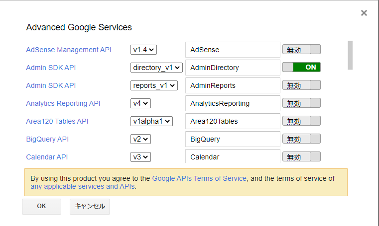Open 'any applicable services and APIs' link
The height and width of the screenshot is (226, 379).
[82, 186]
